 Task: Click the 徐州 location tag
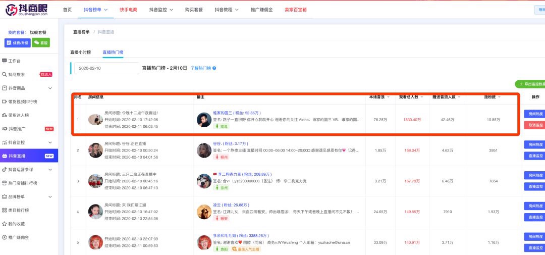(222, 187)
